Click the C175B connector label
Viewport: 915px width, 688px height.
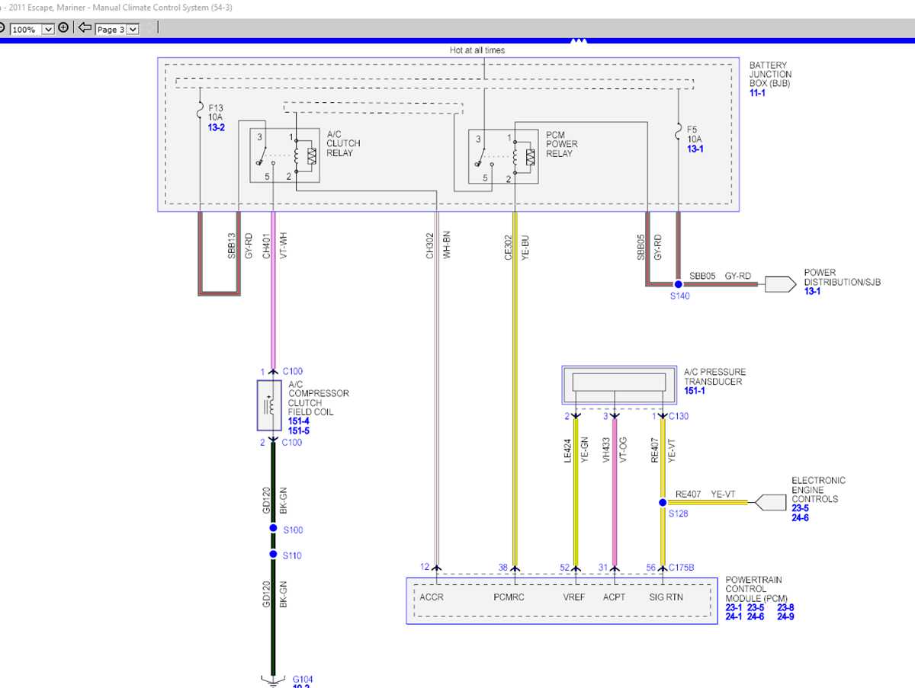(x=682, y=567)
